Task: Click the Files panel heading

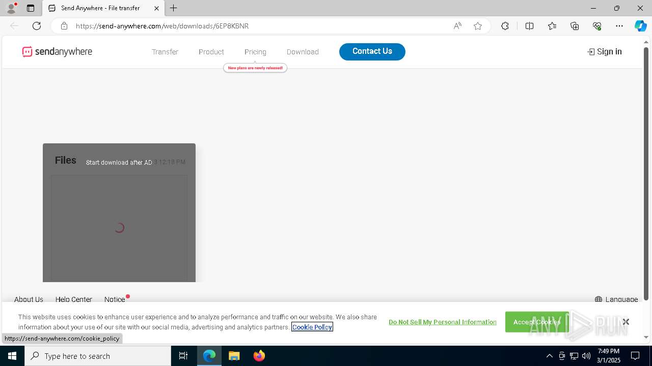Action: click(66, 160)
